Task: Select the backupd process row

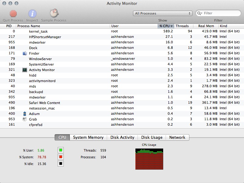Action: (x=122, y=92)
